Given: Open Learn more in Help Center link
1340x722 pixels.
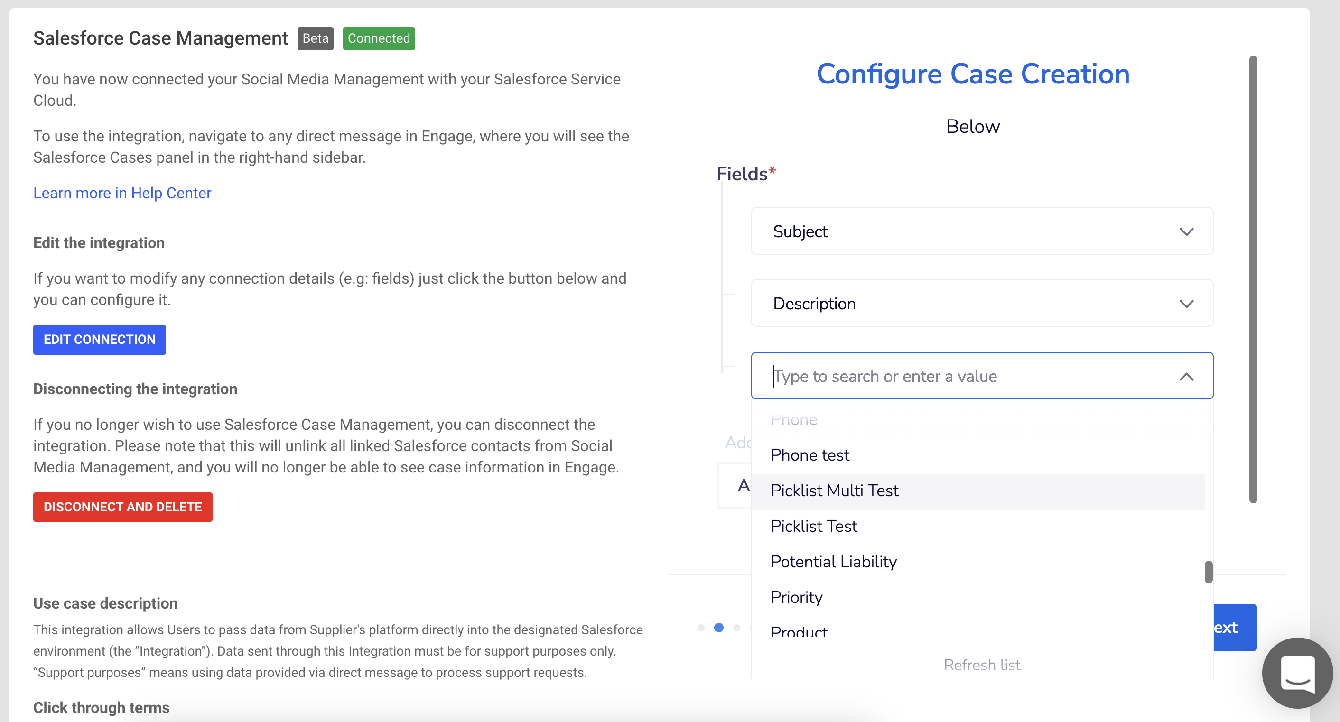Looking at the screenshot, I should click(122, 193).
